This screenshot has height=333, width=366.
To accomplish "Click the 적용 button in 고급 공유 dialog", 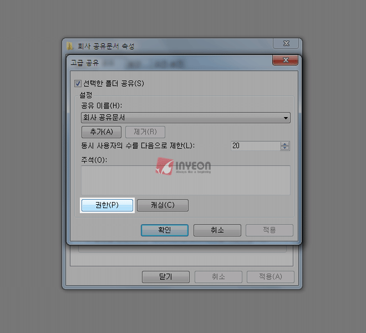I will [x=270, y=230].
